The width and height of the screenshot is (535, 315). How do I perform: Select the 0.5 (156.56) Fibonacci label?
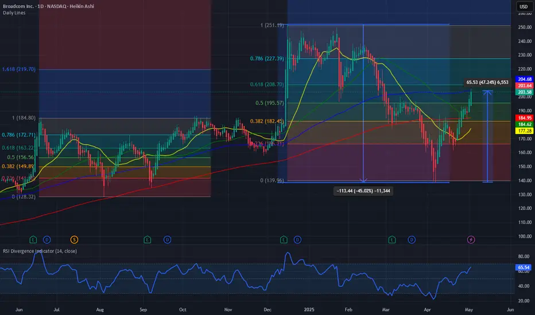coord(21,157)
